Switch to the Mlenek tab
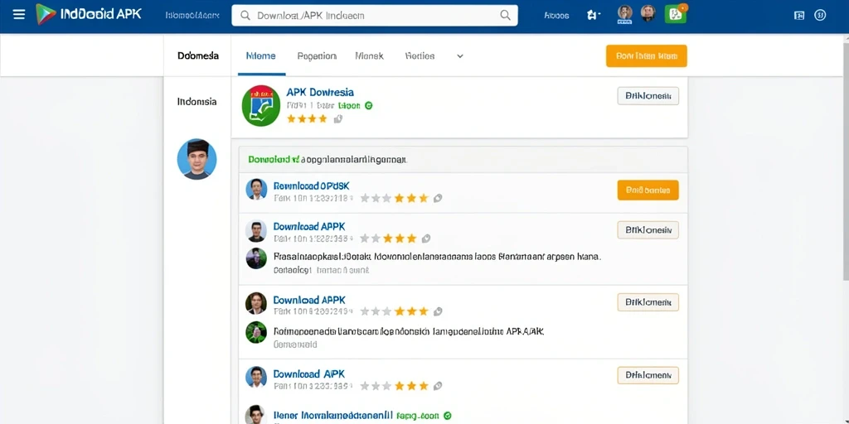849x424 pixels. (x=369, y=55)
